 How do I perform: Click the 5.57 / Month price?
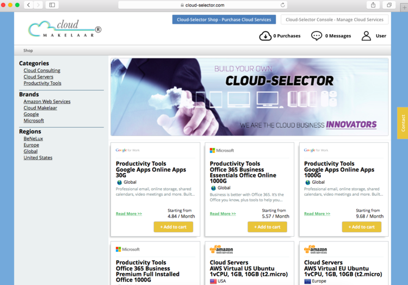(x=276, y=216)
